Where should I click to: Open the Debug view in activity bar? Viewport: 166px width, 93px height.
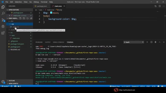[x=3, y=26]
